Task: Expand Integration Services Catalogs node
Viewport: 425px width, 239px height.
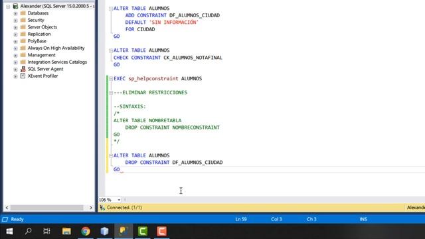Action: (16, 62)
